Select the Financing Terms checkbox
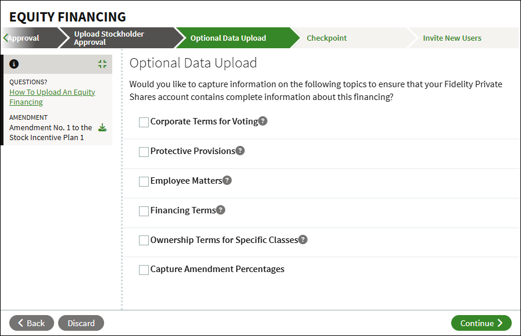The width and height of the screenshot is (521, 336). coord(144,211)
